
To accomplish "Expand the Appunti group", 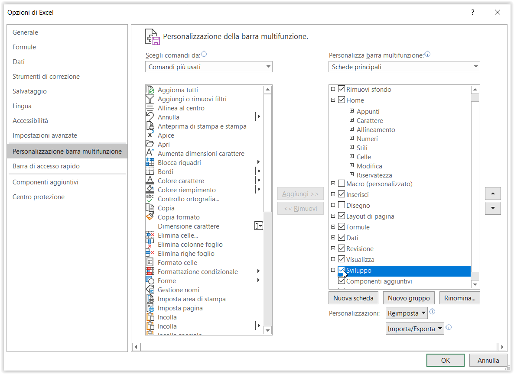I will click(x=352, y=111).
